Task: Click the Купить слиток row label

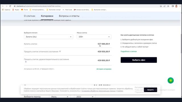Action: coord(30,44)
